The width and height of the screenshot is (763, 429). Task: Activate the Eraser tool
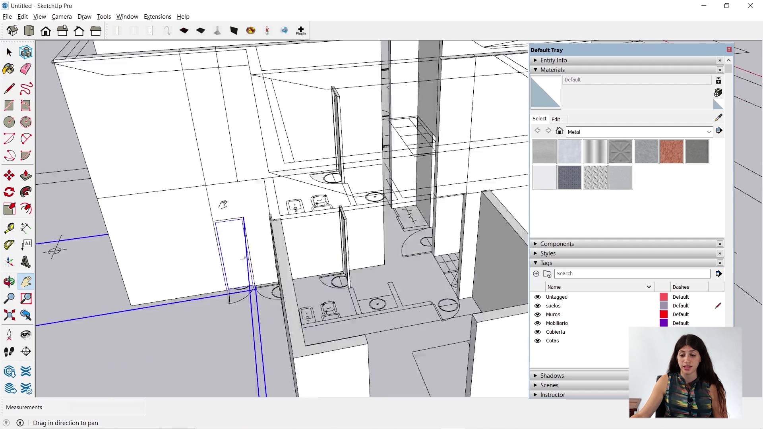point(25,69)
